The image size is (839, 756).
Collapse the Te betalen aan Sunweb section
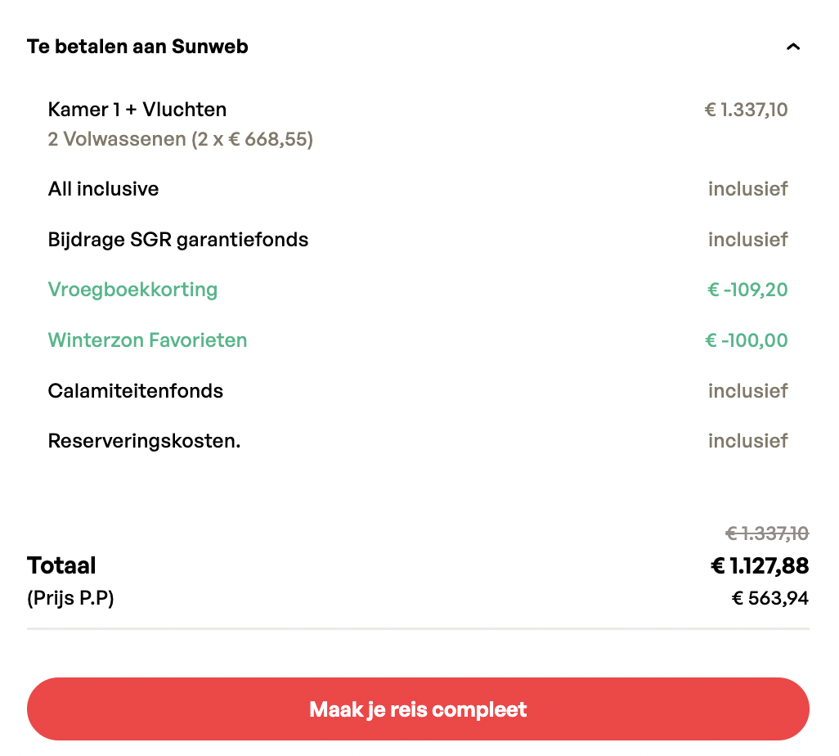coord(792,47)
